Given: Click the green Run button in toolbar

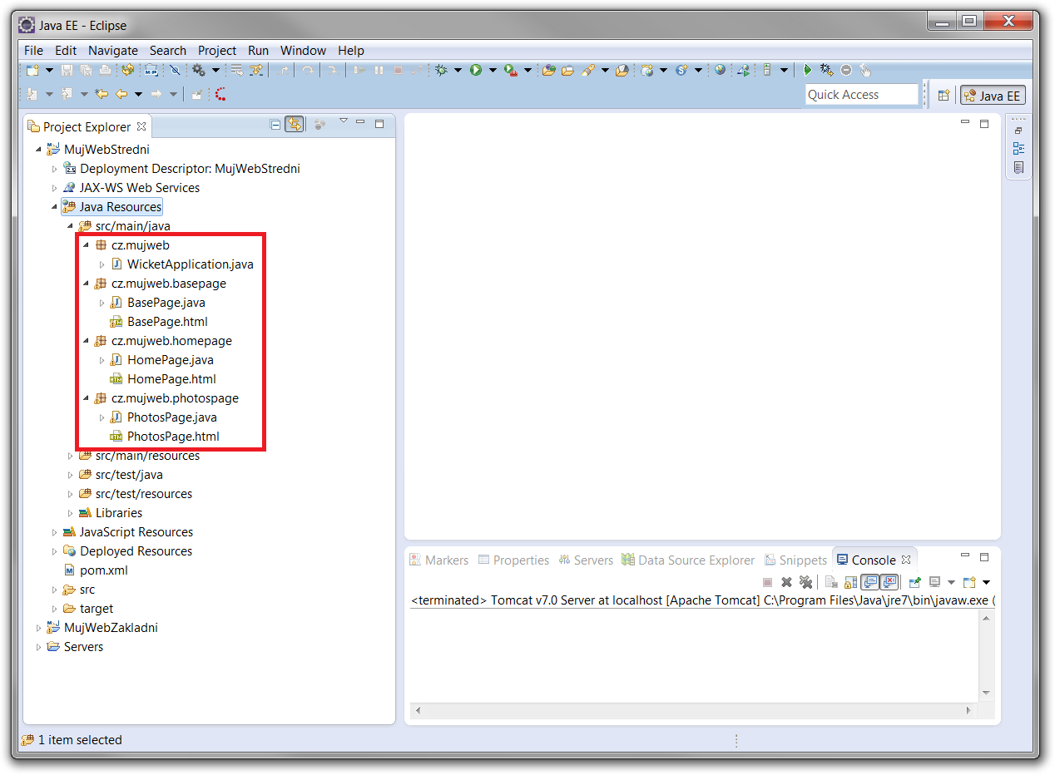Looking at the screenshot, I should (x=476, y=71).
